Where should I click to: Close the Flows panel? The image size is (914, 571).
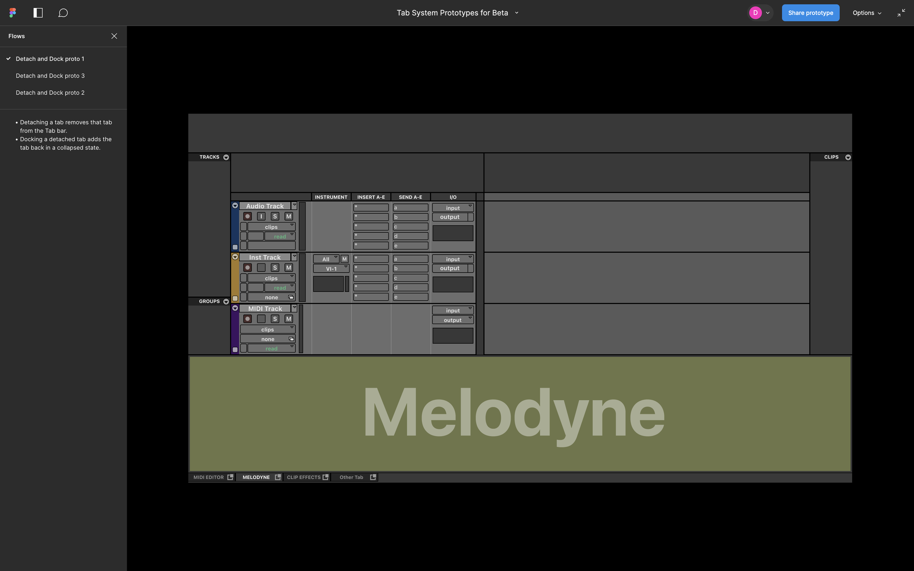coord(114,36)
